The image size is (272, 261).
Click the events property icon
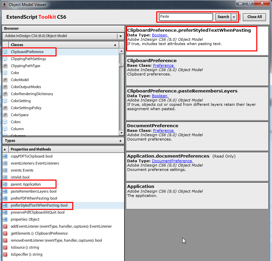tap(5, 170)
